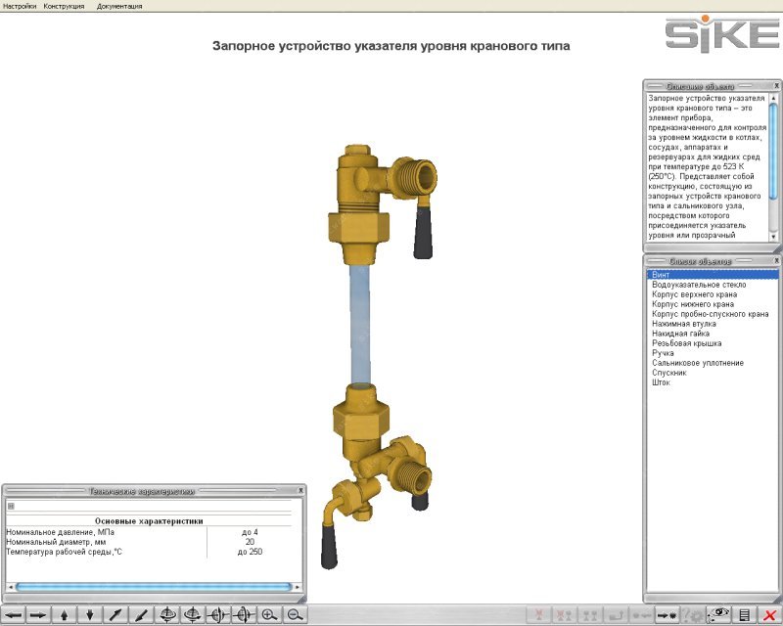Click the move-left arrow tool

(14, 615)
